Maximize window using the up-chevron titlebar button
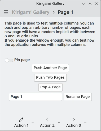This screenshot has width=101, height=131. 90,4
